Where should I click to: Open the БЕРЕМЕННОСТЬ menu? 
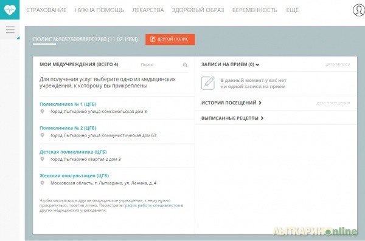(255, 10)
